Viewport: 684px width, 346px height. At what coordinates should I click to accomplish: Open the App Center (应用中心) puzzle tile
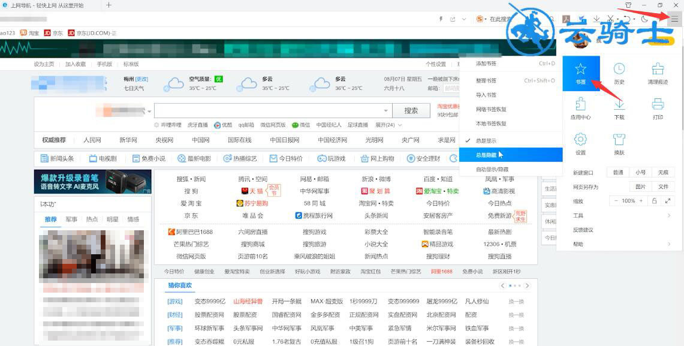point(581,109)
